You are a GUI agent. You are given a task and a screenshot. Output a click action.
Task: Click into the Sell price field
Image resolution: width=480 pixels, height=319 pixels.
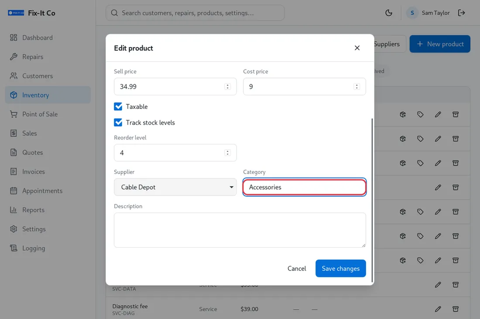pos(175,87)
